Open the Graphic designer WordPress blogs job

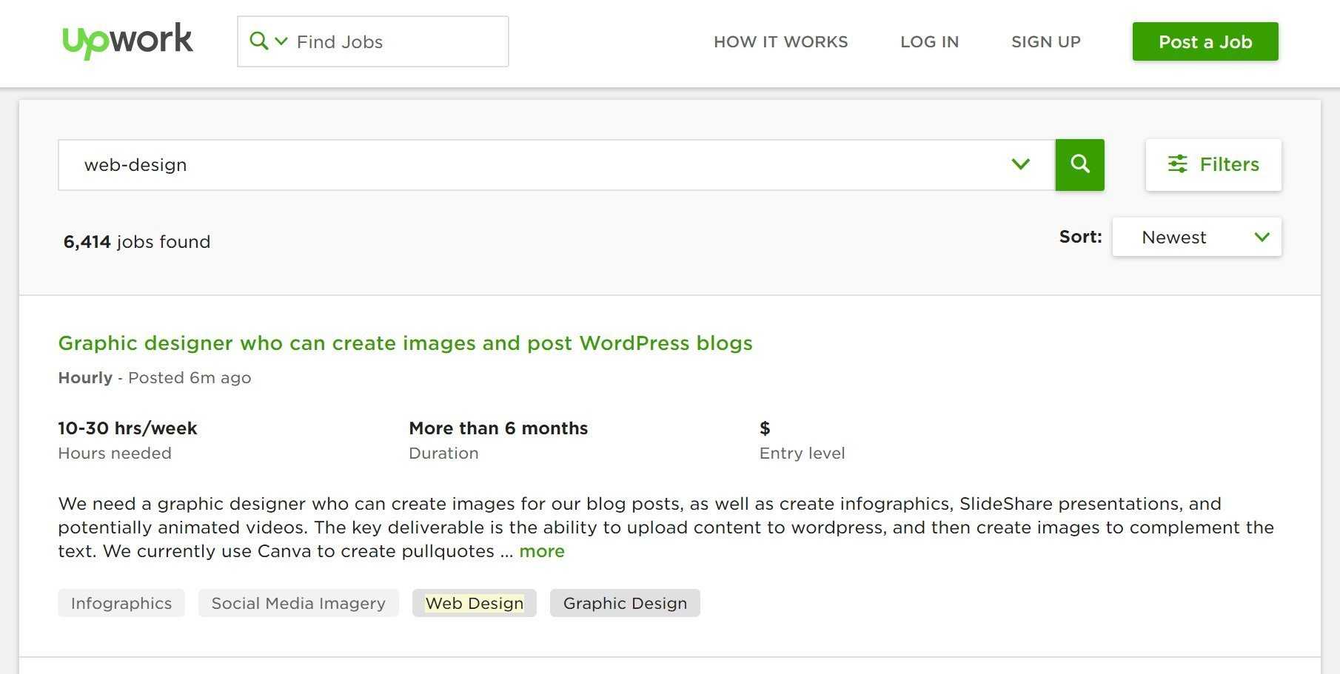(405, 343)
